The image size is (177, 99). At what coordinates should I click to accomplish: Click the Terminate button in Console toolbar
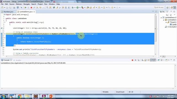point(132,60)
